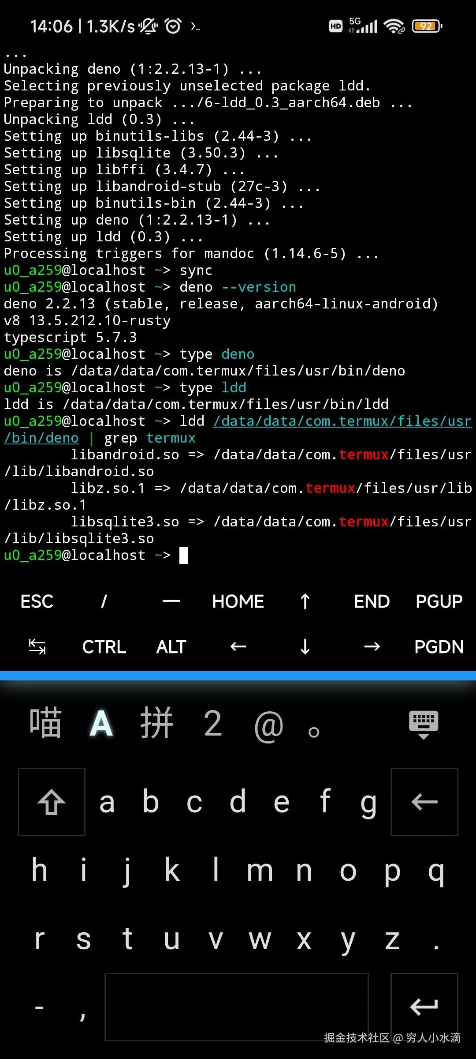Switch to the 拼 pinyin input mode
Viewport: 476px width, 1059px height.
(x=156, y=724)
